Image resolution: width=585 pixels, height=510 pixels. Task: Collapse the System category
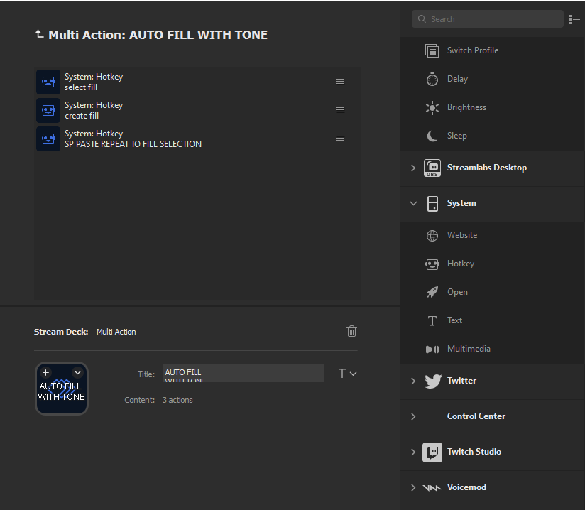pos(413,203)
